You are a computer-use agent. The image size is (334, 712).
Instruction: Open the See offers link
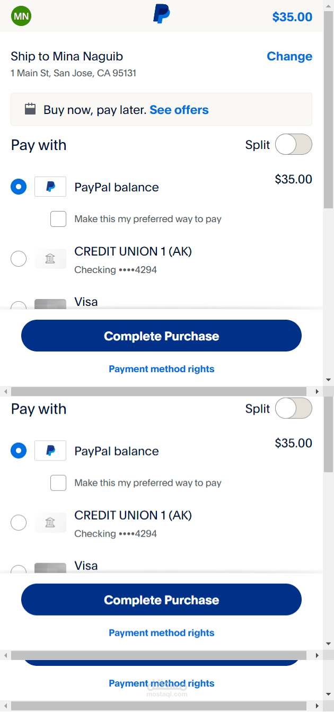(x=179, y=110)
